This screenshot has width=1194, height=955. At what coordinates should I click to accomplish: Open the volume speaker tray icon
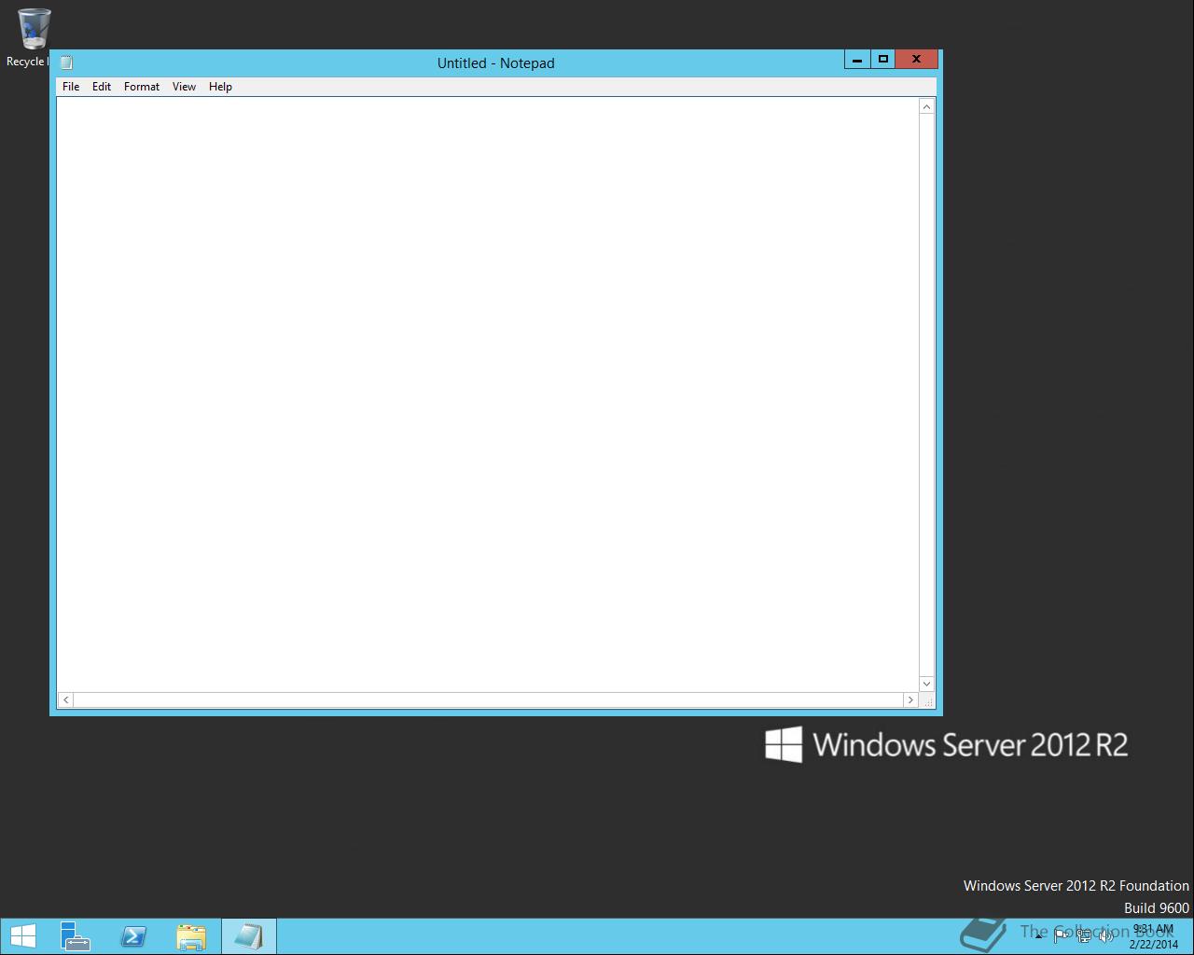(1106, 936)
